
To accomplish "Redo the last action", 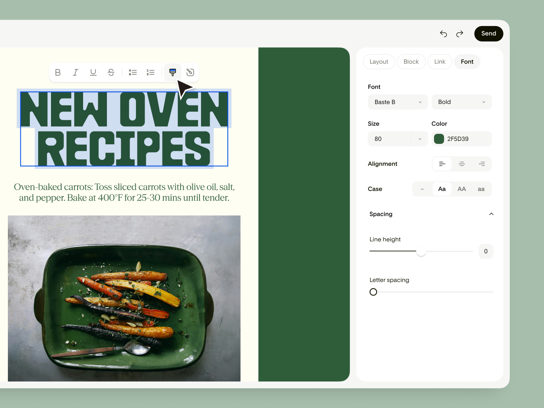I will coord(460,34).
